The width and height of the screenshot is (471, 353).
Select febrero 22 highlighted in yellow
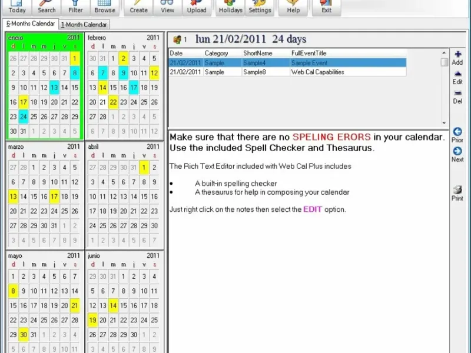(113, 102)
